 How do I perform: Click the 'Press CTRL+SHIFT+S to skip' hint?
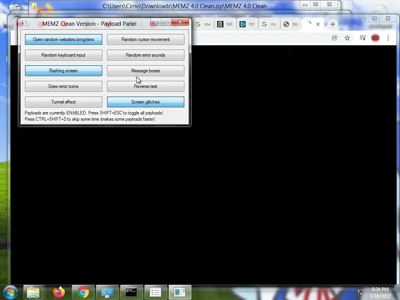(x=89, y=119)
